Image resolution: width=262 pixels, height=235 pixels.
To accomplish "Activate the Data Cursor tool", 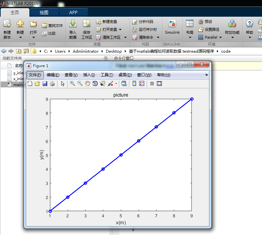I will tap(103, 83).
